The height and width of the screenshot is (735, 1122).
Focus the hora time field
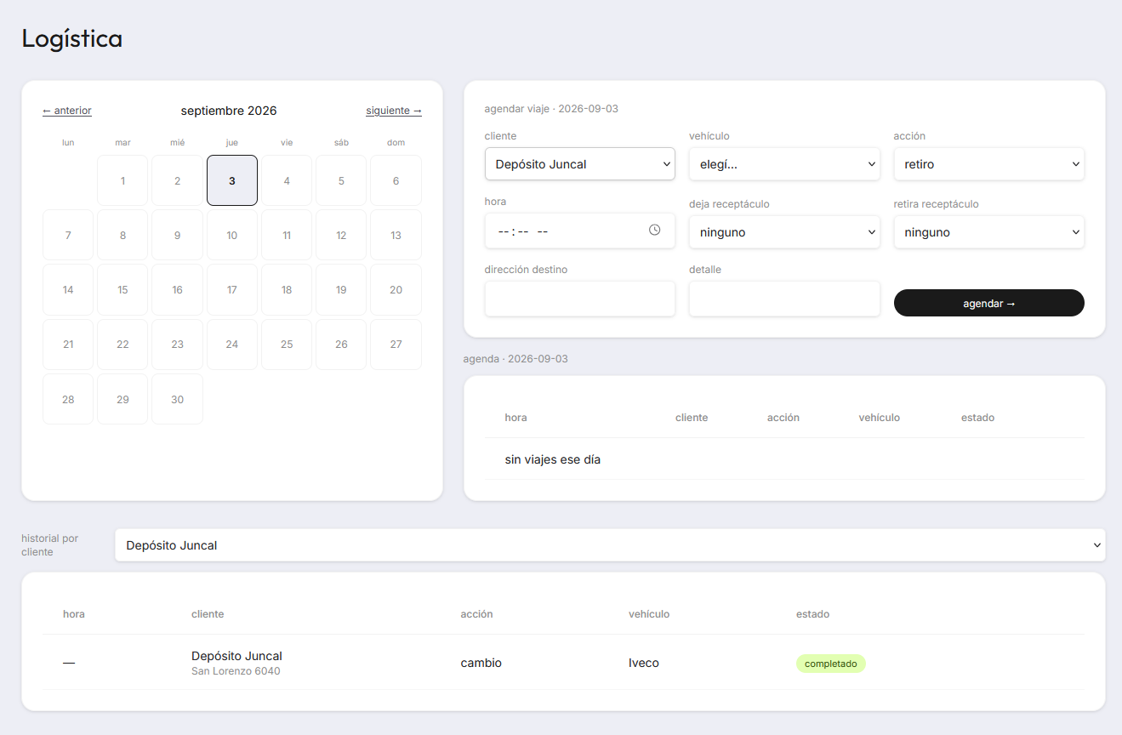tap(580, 231)
